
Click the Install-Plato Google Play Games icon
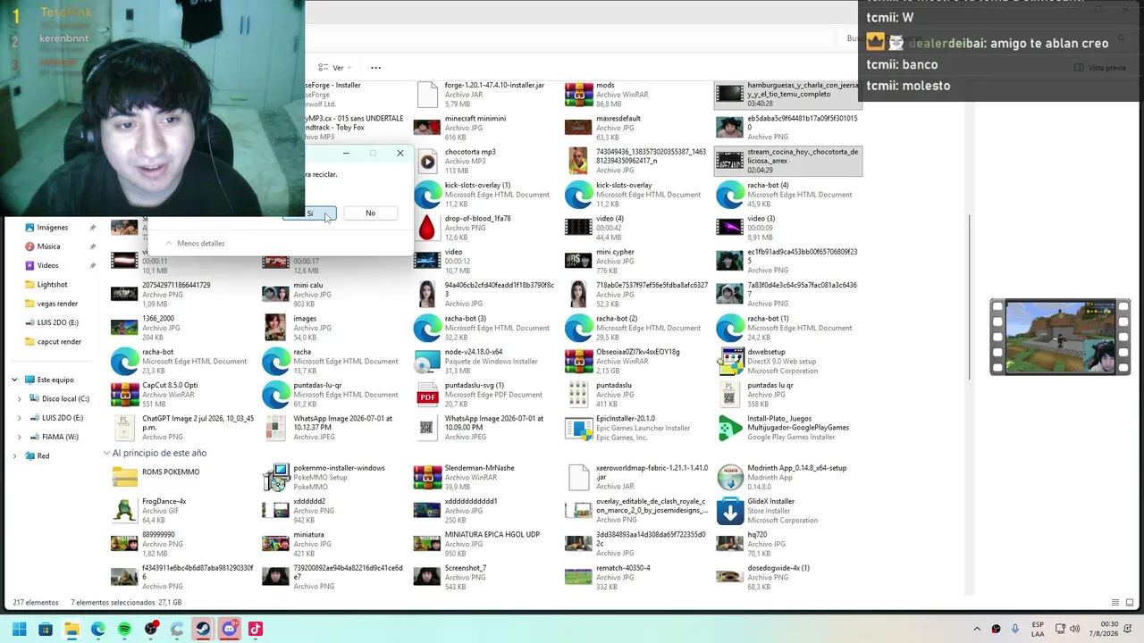730,428
